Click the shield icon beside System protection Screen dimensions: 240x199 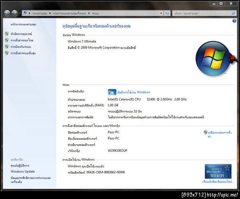pos(7,46)
